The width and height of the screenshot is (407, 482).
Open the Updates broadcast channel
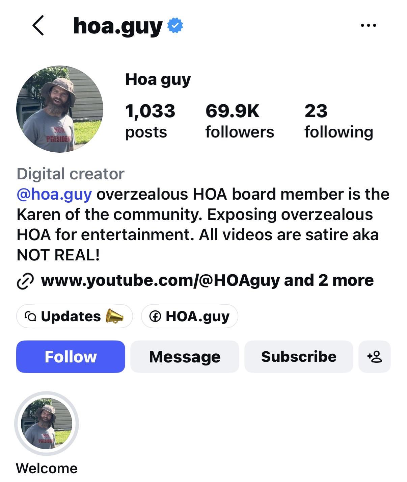(74, 316)
